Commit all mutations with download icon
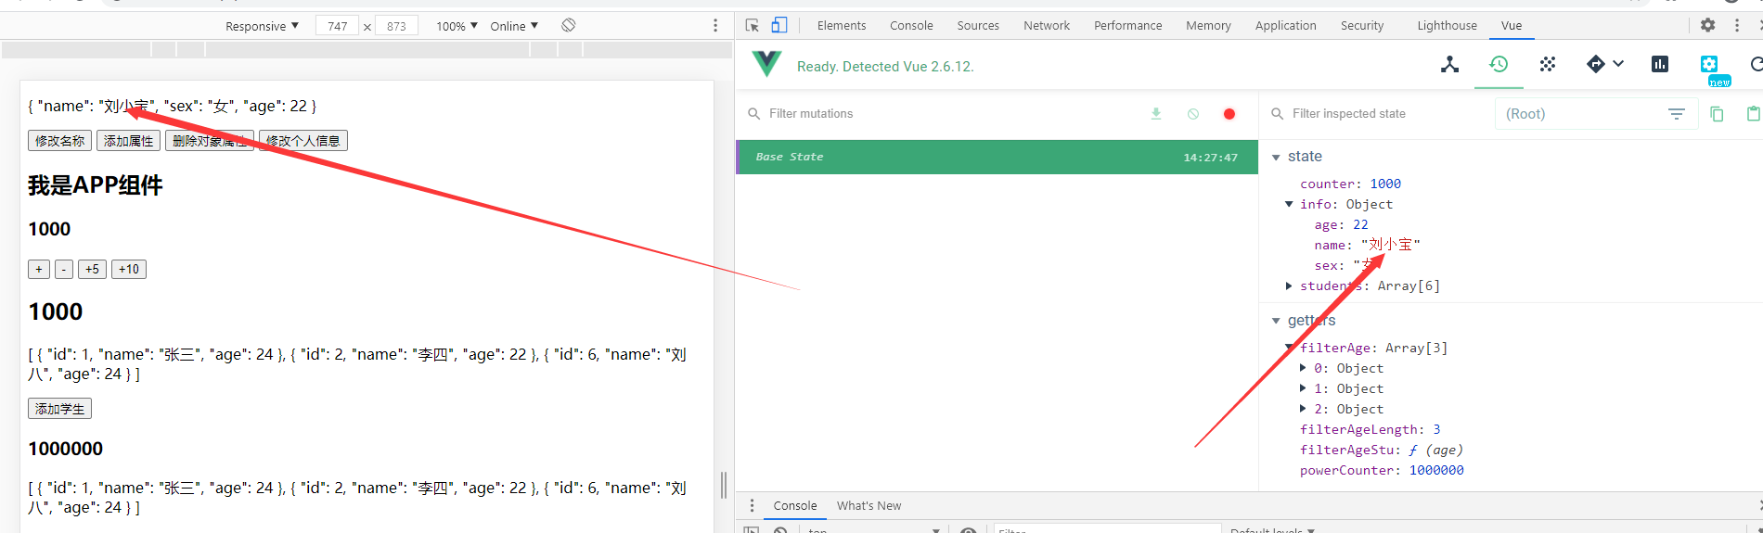 tap(1156, 114)
